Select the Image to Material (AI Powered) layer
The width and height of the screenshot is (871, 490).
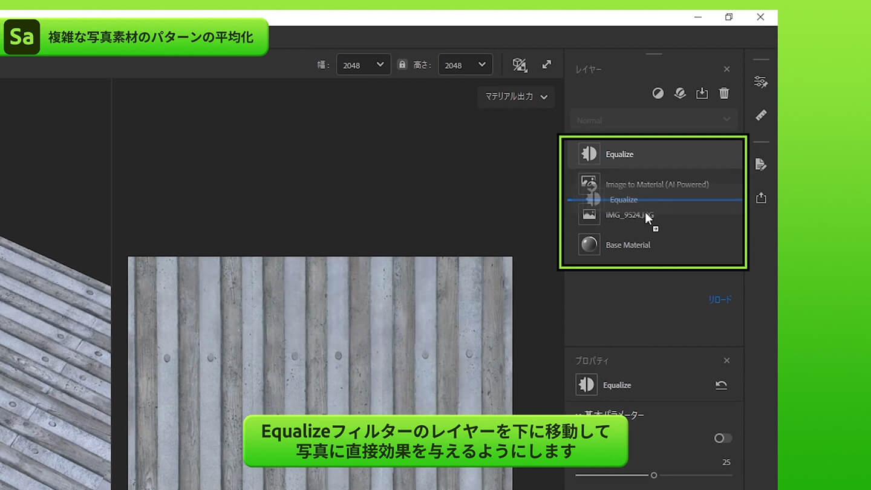coord(654,184)
